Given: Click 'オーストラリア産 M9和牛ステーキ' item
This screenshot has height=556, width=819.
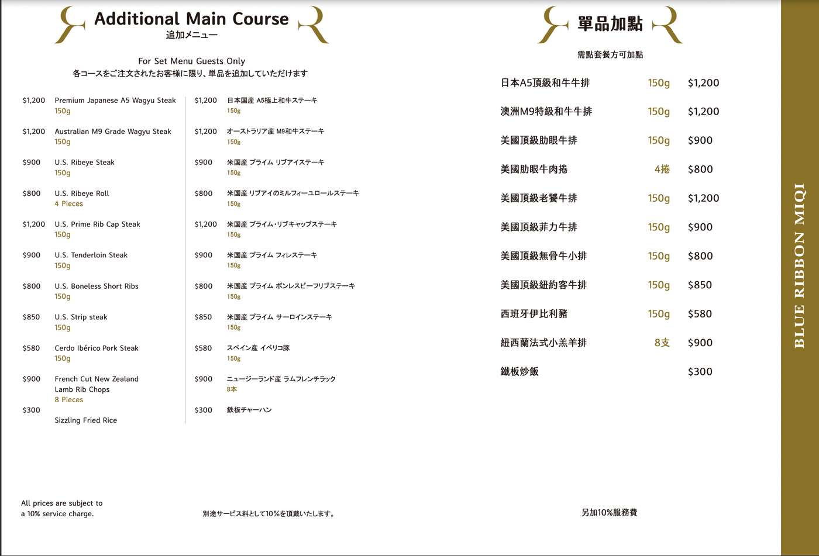Looking at the screenshot, I should click(276, 132).
